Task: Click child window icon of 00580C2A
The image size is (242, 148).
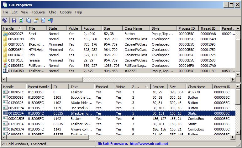Action: [5, 108]
